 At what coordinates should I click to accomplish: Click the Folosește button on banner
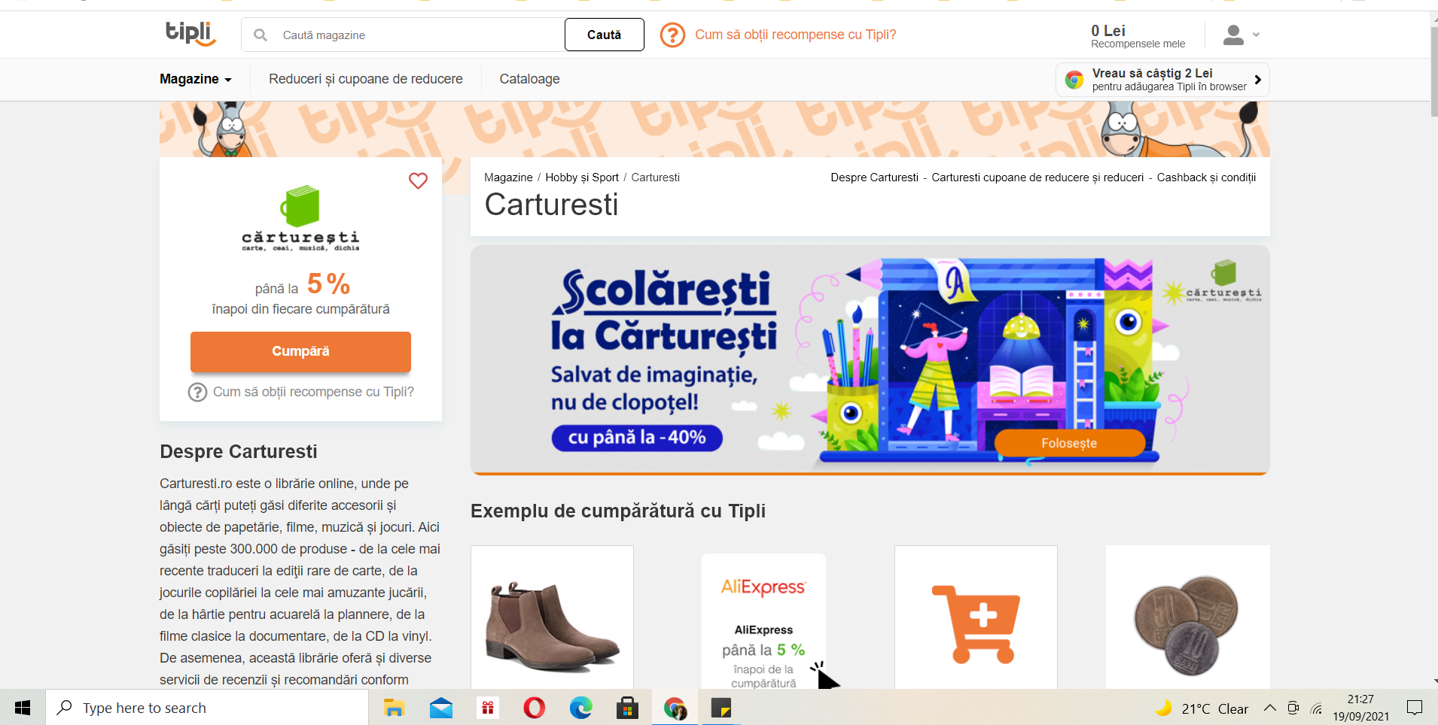pyautogui.click(x=1069, y=443)
